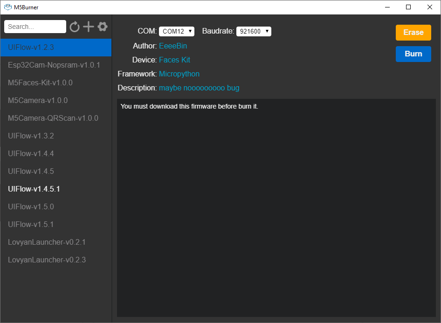Click the author name EeeeBin
The width and height of the screenshot is (441, 323).
tap(173, 46)
